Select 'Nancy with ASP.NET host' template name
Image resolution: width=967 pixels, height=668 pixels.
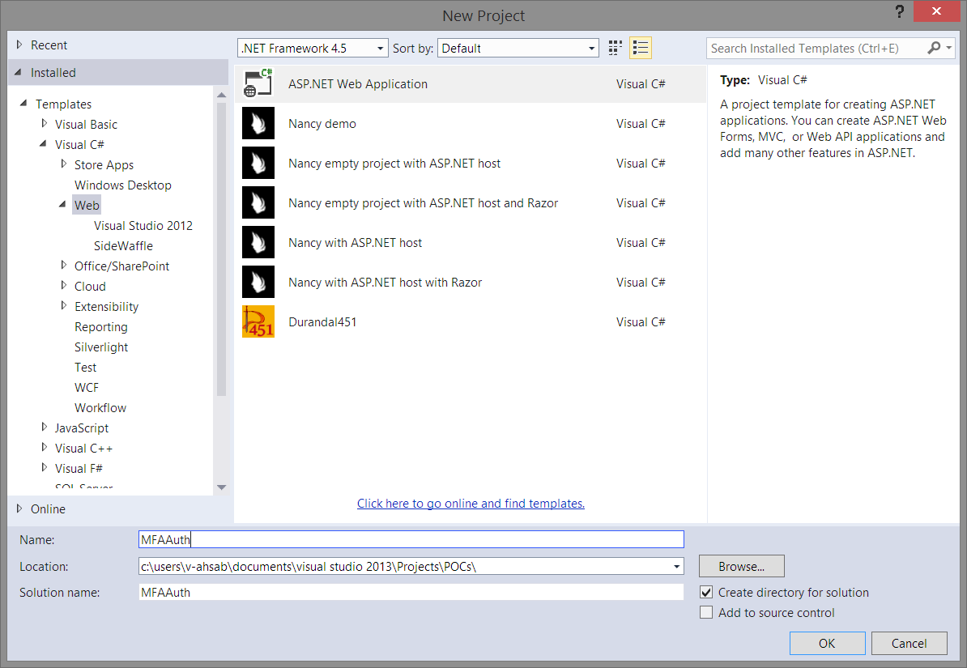pos(355,243)
